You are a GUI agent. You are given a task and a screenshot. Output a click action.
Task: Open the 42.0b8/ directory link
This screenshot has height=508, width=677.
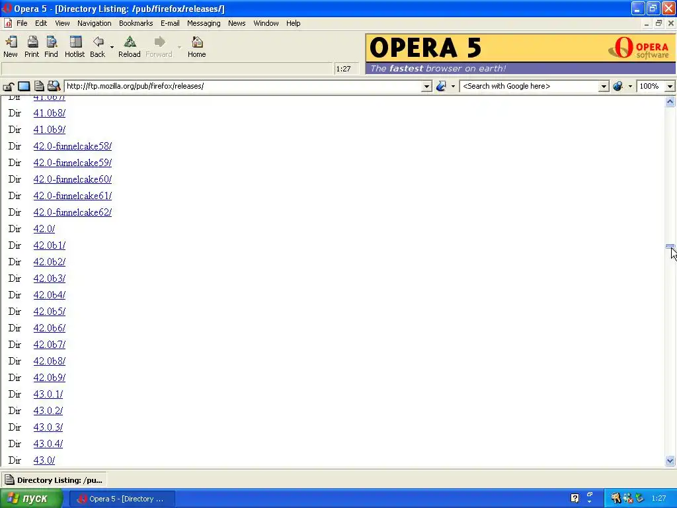pos(50,361)
